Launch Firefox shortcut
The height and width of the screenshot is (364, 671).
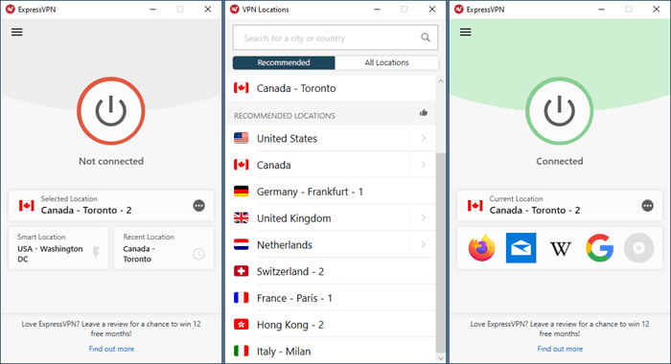pos(481,248)
